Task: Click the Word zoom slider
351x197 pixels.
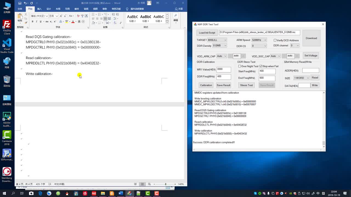Action: coord(166,184)
